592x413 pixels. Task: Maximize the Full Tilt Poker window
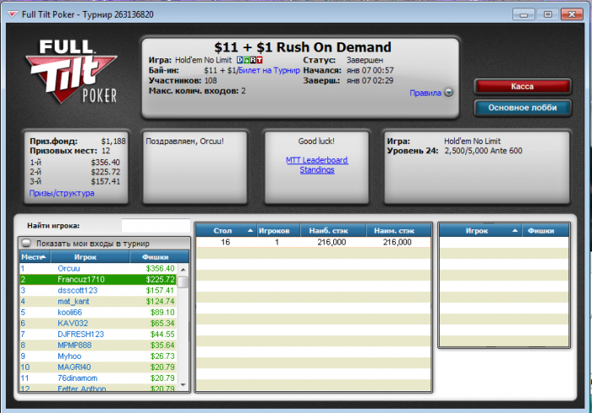[x=547, y=14]
